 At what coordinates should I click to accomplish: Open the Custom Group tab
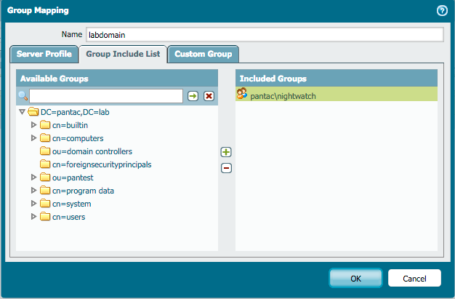(x=203, y=54)
